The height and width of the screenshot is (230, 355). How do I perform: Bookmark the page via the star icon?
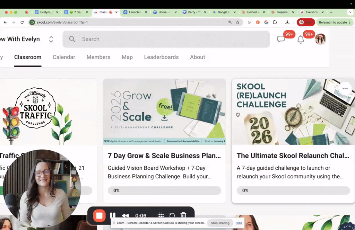[238, 22]
